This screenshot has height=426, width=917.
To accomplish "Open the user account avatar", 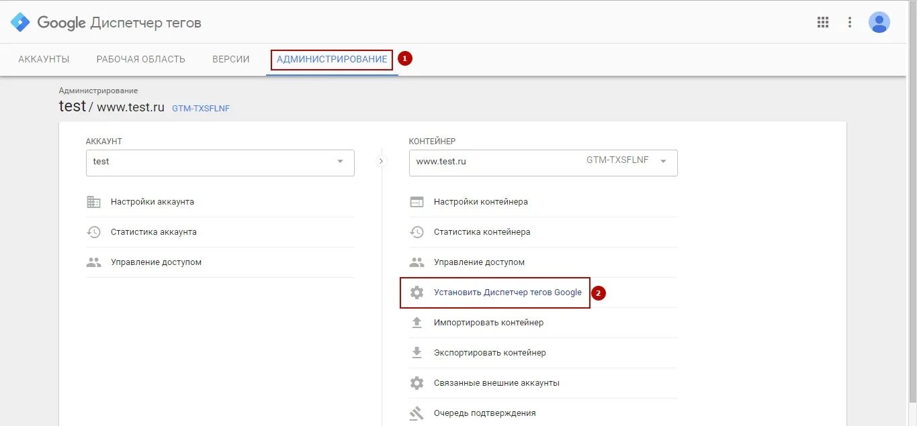I will pos(879,22).
